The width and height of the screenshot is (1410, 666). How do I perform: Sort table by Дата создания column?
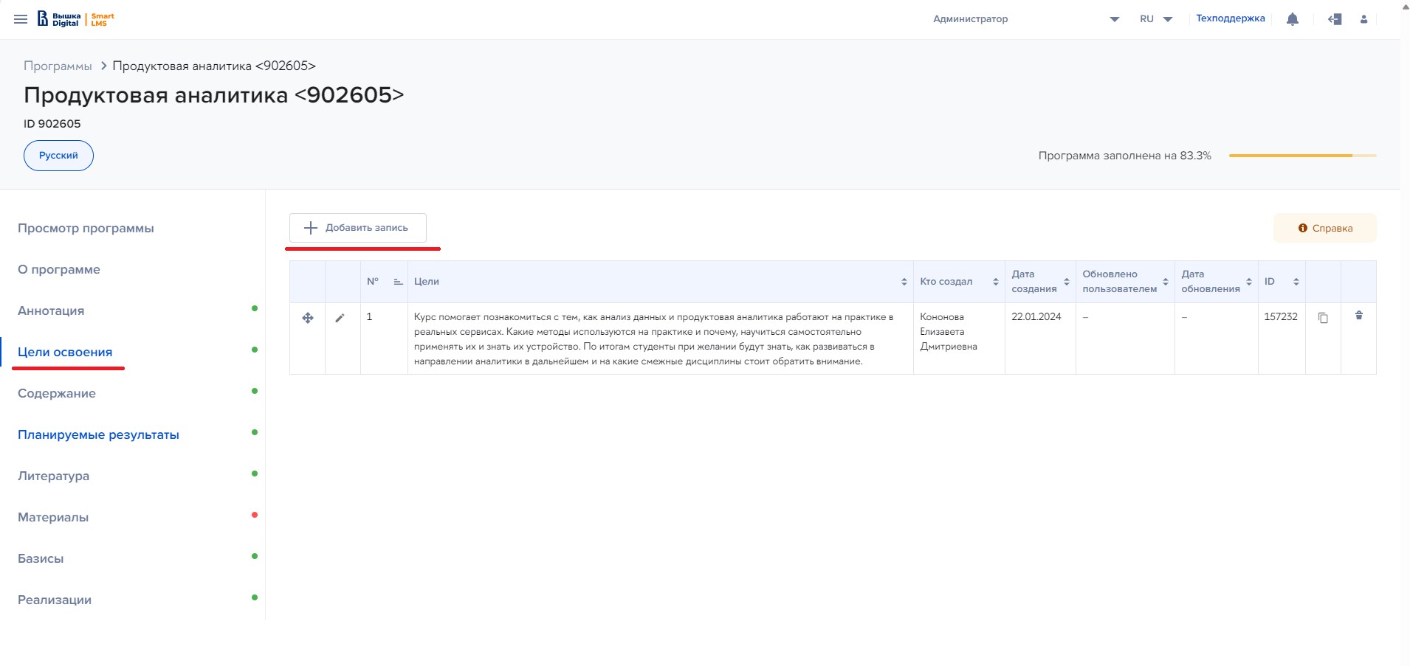tap(1066, 282)
